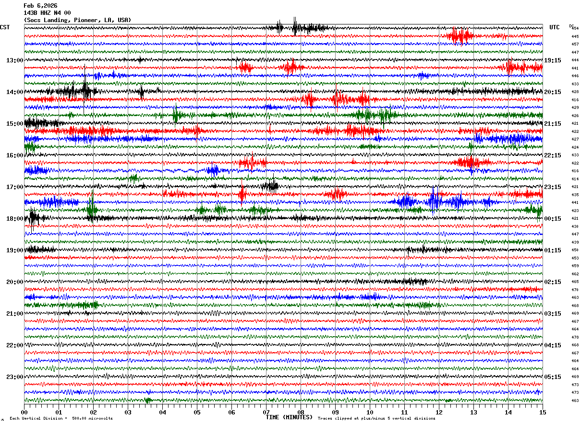Click the 'TIME (MINUTES)' axis title

click(x=289, y=417)
